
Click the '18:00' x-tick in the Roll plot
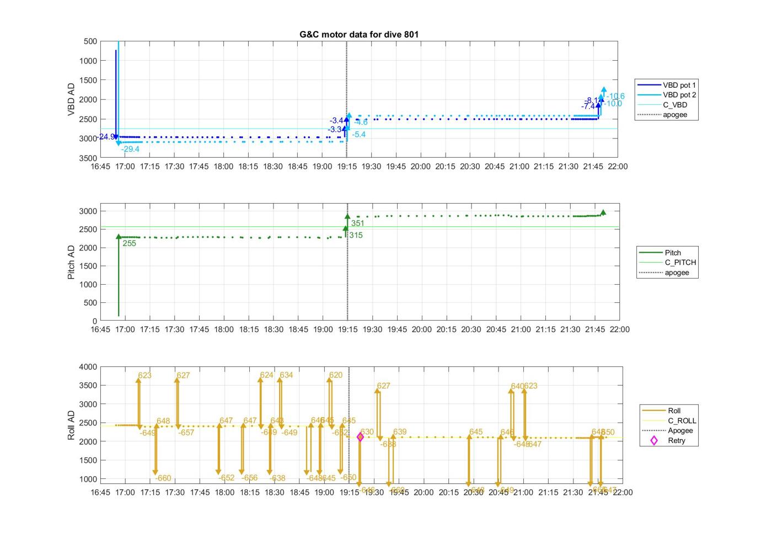click(225, 493)
